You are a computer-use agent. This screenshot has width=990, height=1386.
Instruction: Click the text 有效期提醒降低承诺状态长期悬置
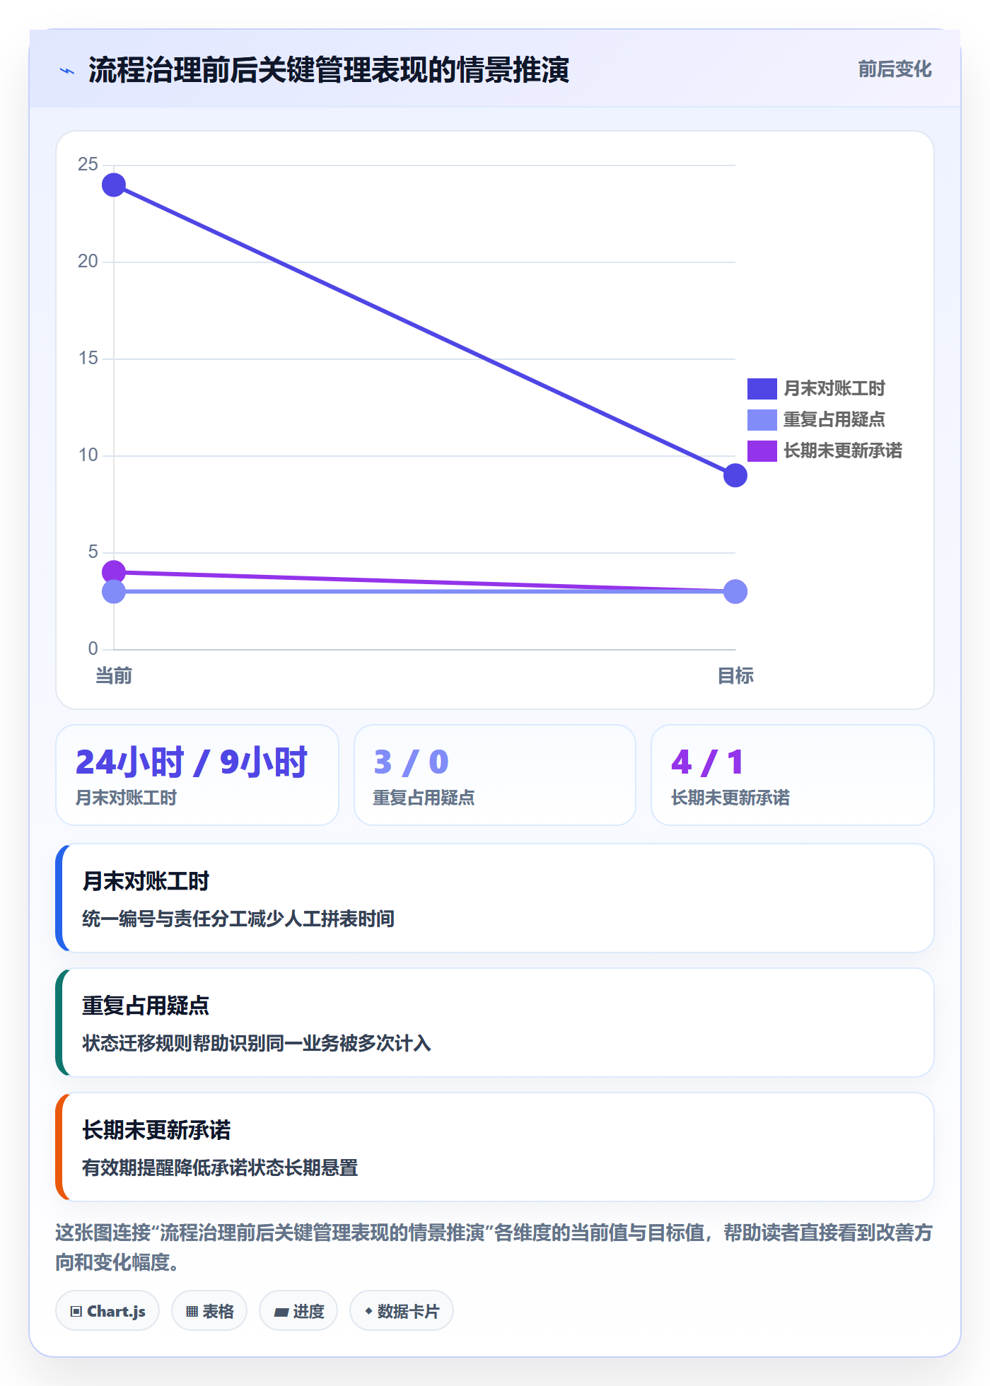pyautogui.click(x=220, y=1167)
